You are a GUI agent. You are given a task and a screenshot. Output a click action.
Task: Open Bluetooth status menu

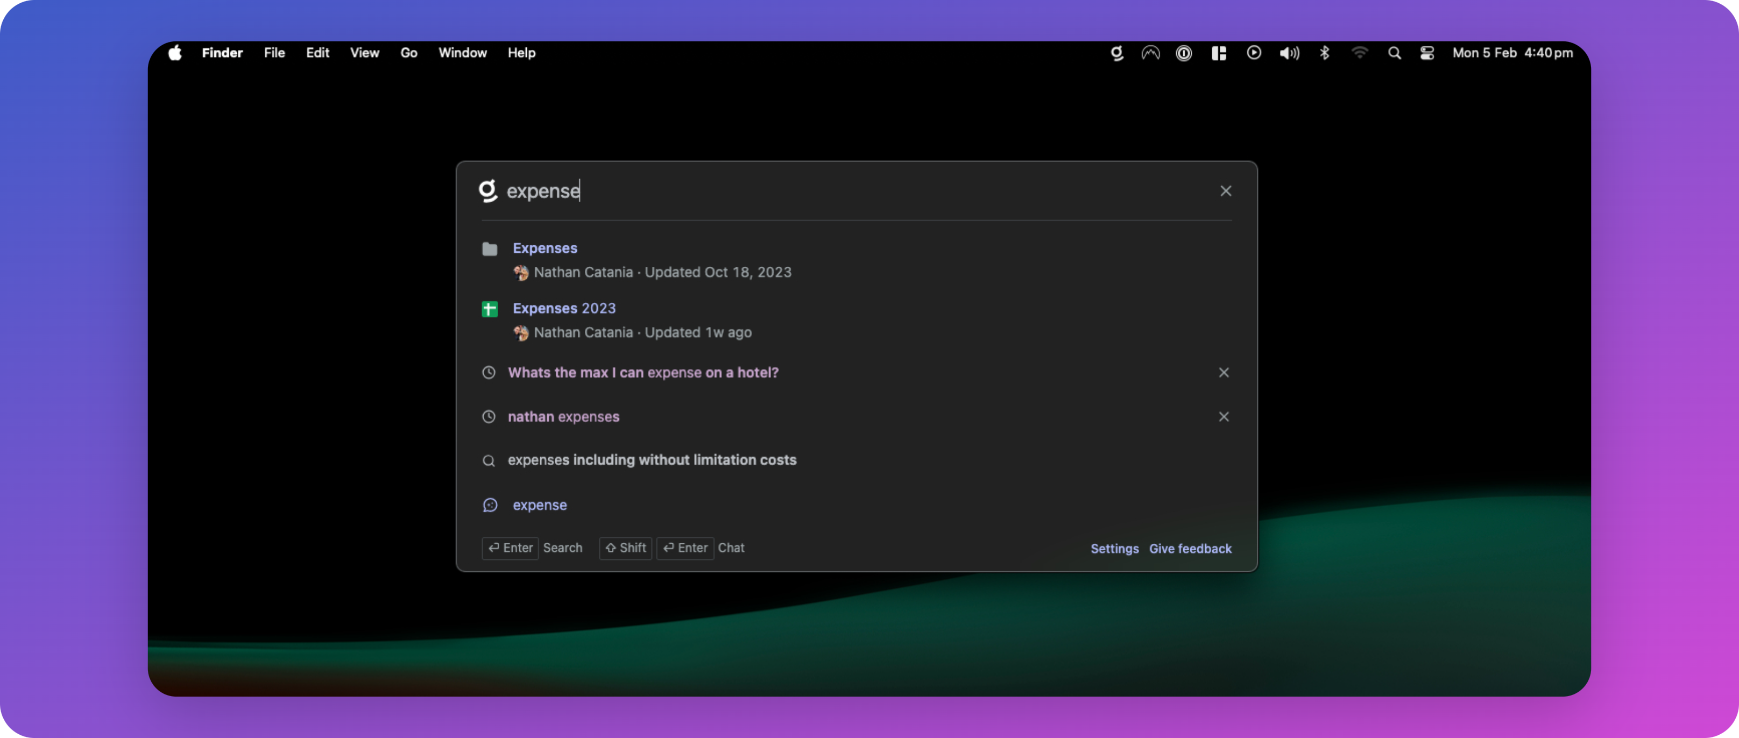pyautogui.click(x=1325, y=53)
